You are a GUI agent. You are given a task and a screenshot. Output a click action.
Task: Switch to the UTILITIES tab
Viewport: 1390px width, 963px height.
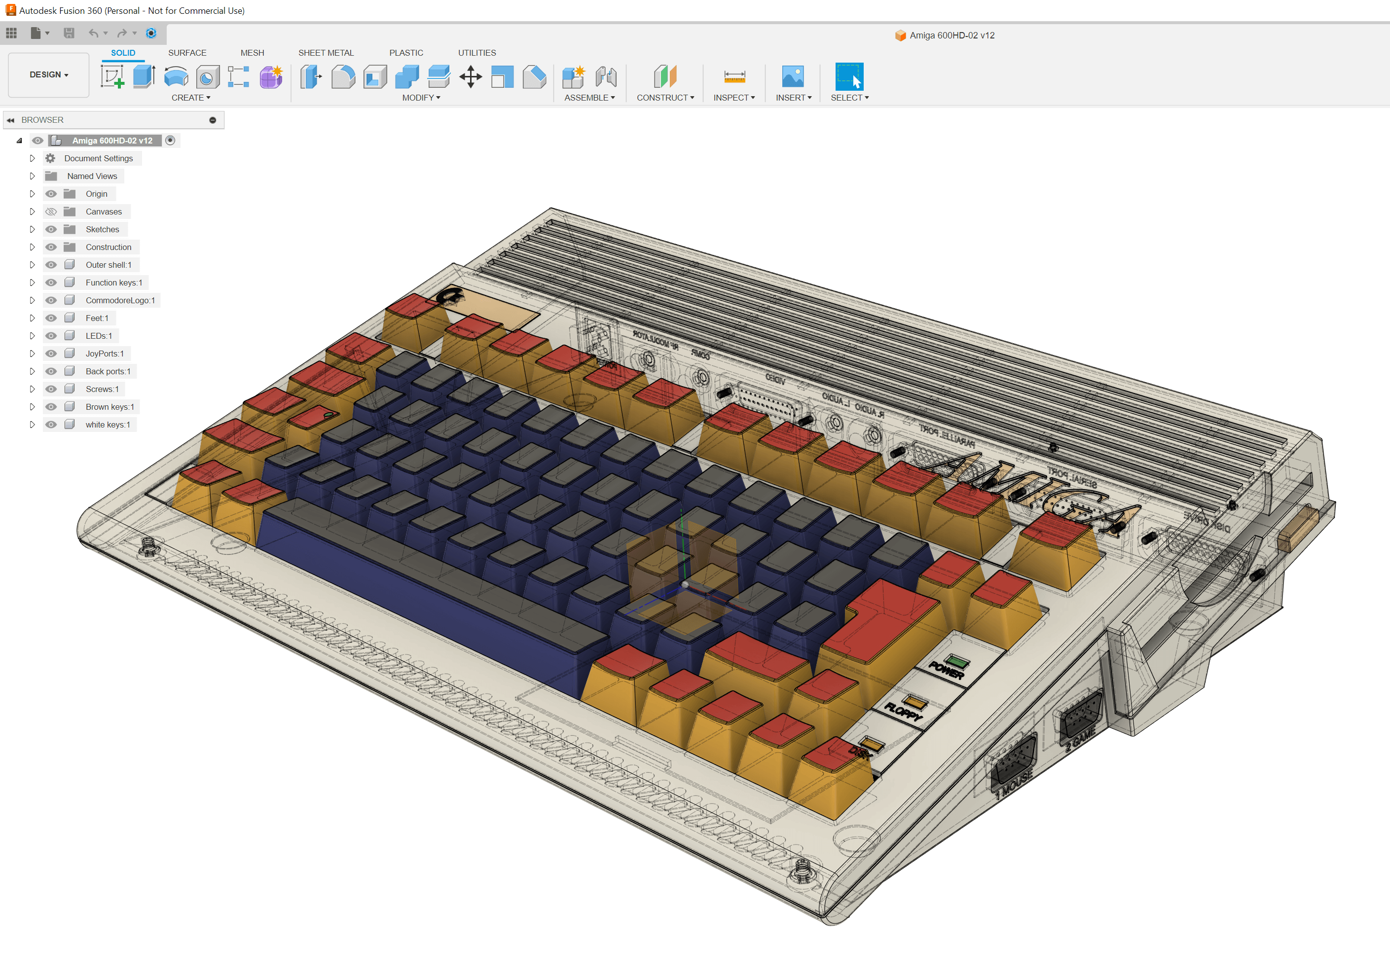(477, 53)
